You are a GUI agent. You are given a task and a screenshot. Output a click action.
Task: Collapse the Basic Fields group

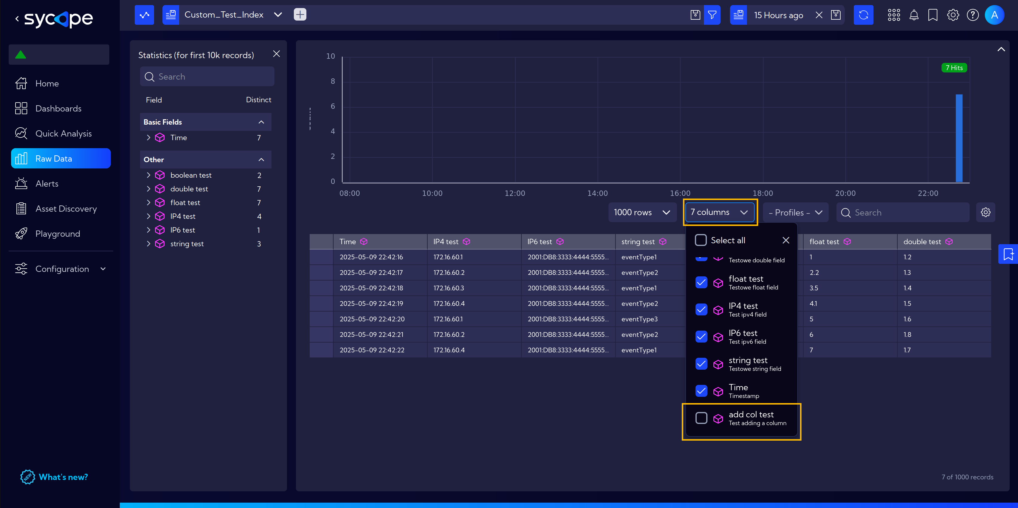pyautogui.click(x=261, y=122)
